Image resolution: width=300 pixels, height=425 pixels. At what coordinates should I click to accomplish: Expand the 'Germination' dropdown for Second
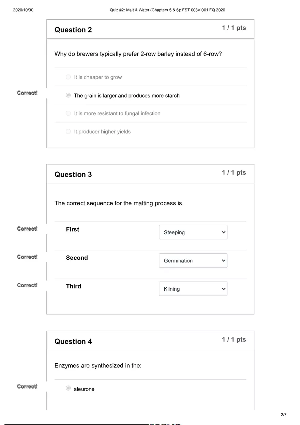193,261
